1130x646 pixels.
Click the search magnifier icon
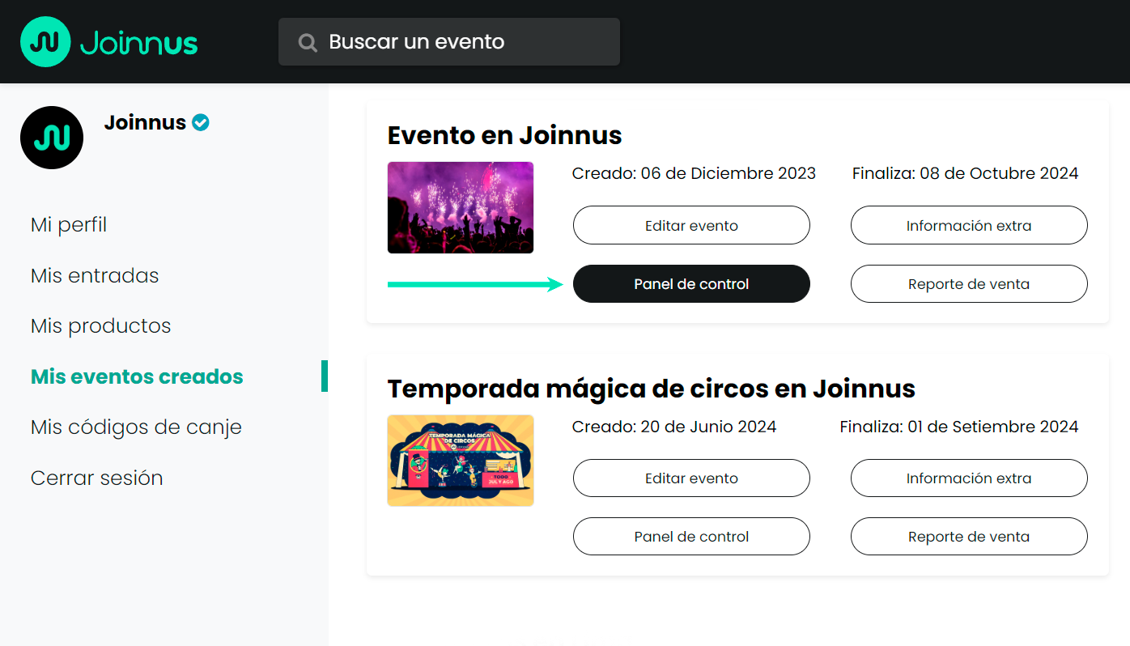click(x=307, y=41)
